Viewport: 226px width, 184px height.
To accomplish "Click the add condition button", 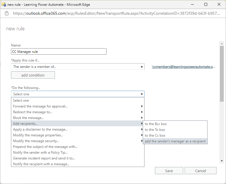I will [33, 75].
